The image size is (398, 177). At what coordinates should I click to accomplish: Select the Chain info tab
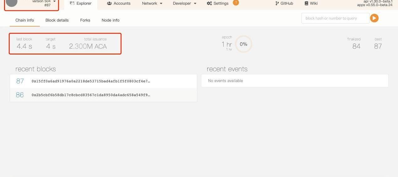tap(24, 20)
